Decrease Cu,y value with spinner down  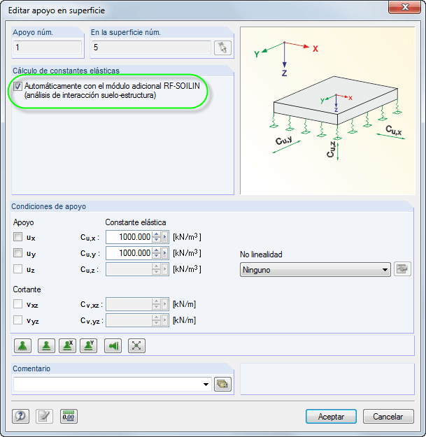pos(157,256)
